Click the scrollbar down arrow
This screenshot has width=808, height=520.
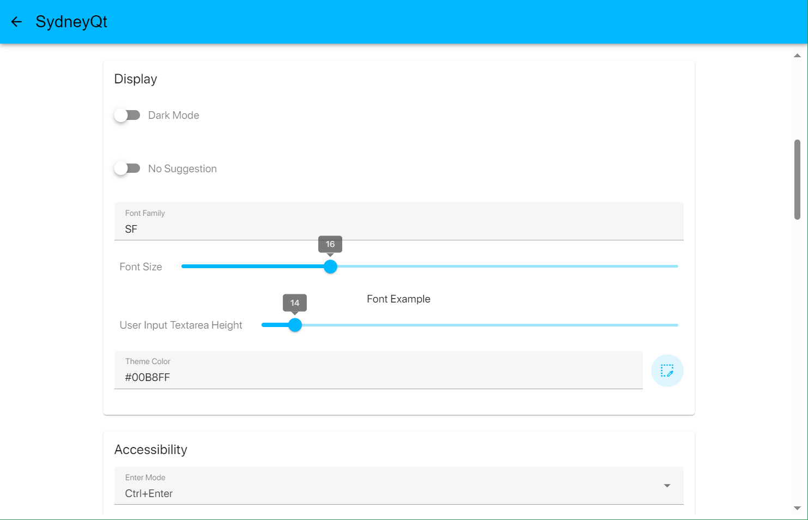797,508
